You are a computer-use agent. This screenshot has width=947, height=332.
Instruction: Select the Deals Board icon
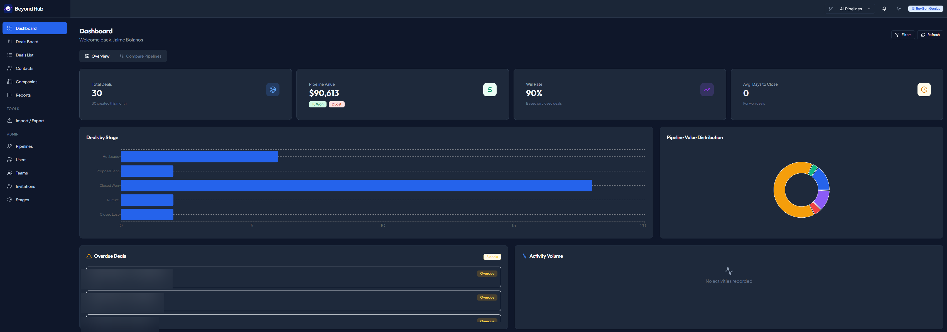pyautogui.click(x=9, y=41)
